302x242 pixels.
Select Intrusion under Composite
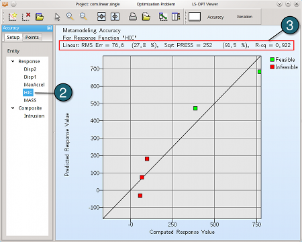pyautogui.click(x=34, y=116)
